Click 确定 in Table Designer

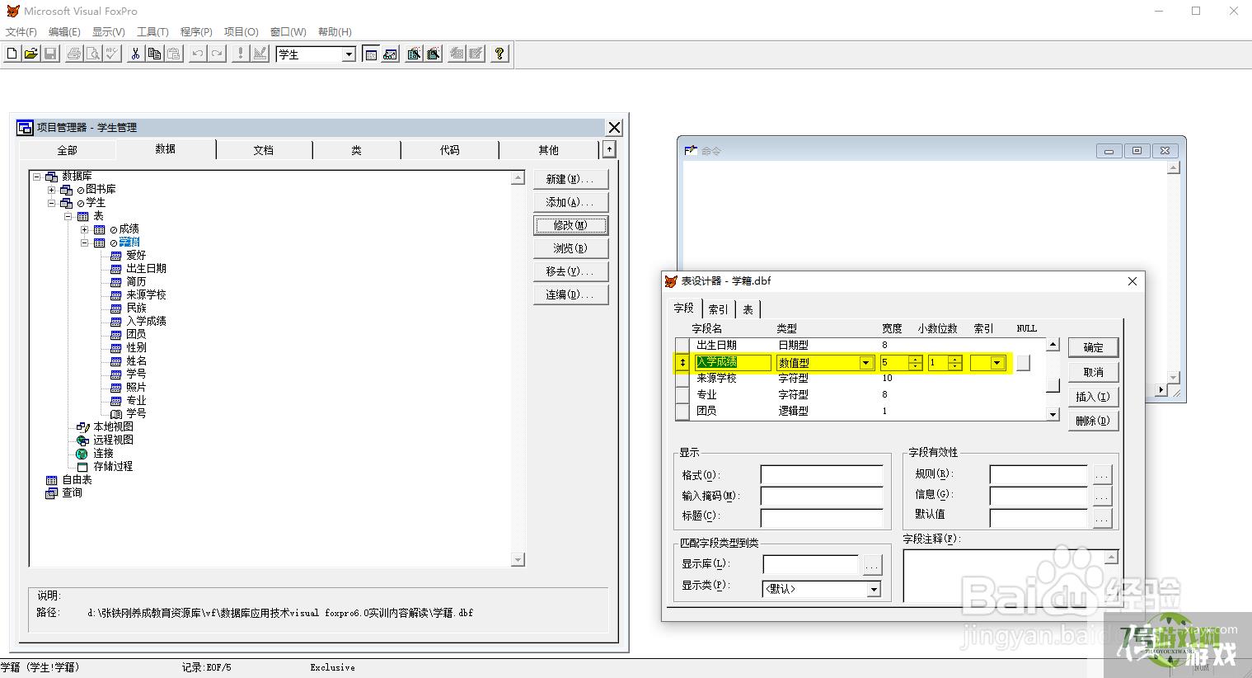1093,347
